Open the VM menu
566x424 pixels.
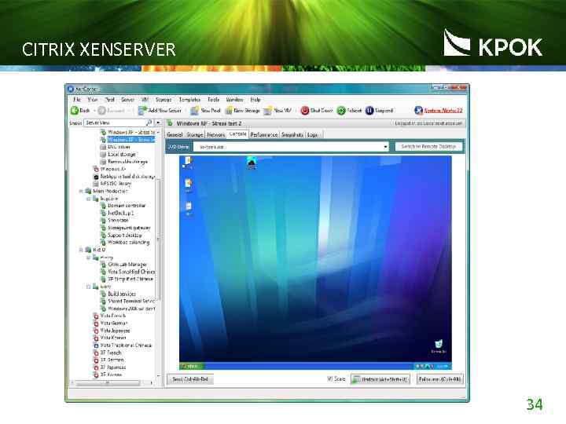(x=145, y=100)
